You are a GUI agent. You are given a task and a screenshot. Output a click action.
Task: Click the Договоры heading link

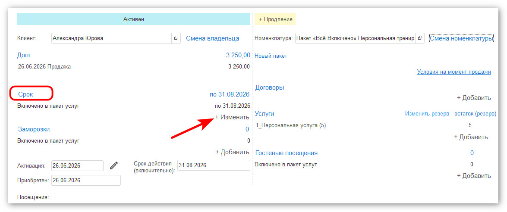pos(270,87)
